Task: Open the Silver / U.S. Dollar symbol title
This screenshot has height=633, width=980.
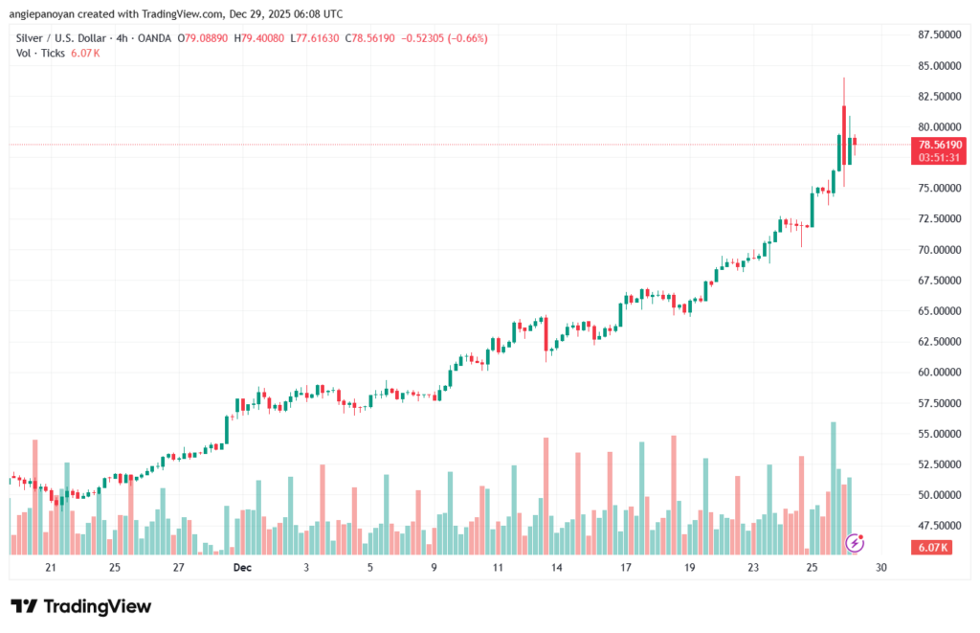Action: (61, 38)
